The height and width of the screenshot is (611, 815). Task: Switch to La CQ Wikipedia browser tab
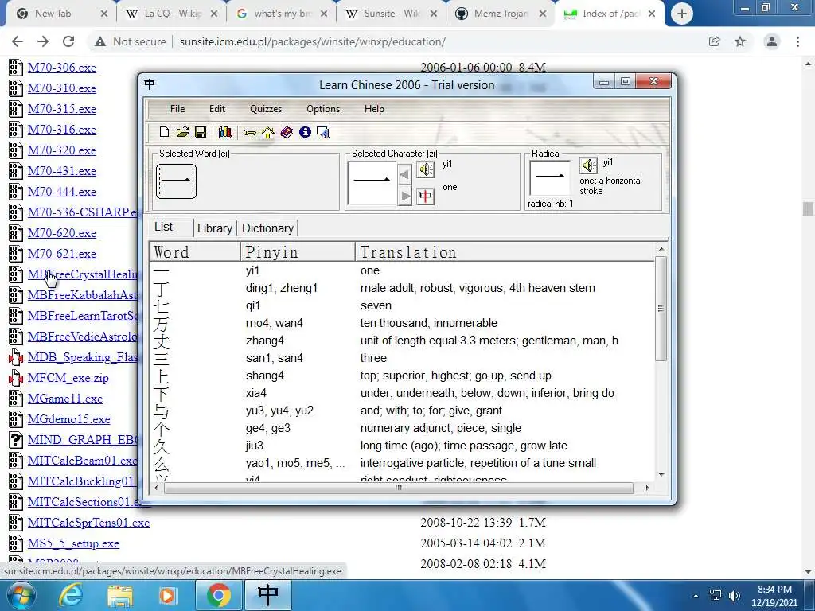tap(172, 14)
